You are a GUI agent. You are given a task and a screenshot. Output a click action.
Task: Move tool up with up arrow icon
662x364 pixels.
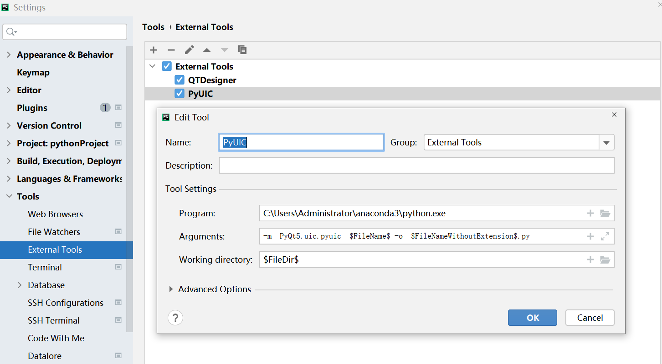[207, 50]
